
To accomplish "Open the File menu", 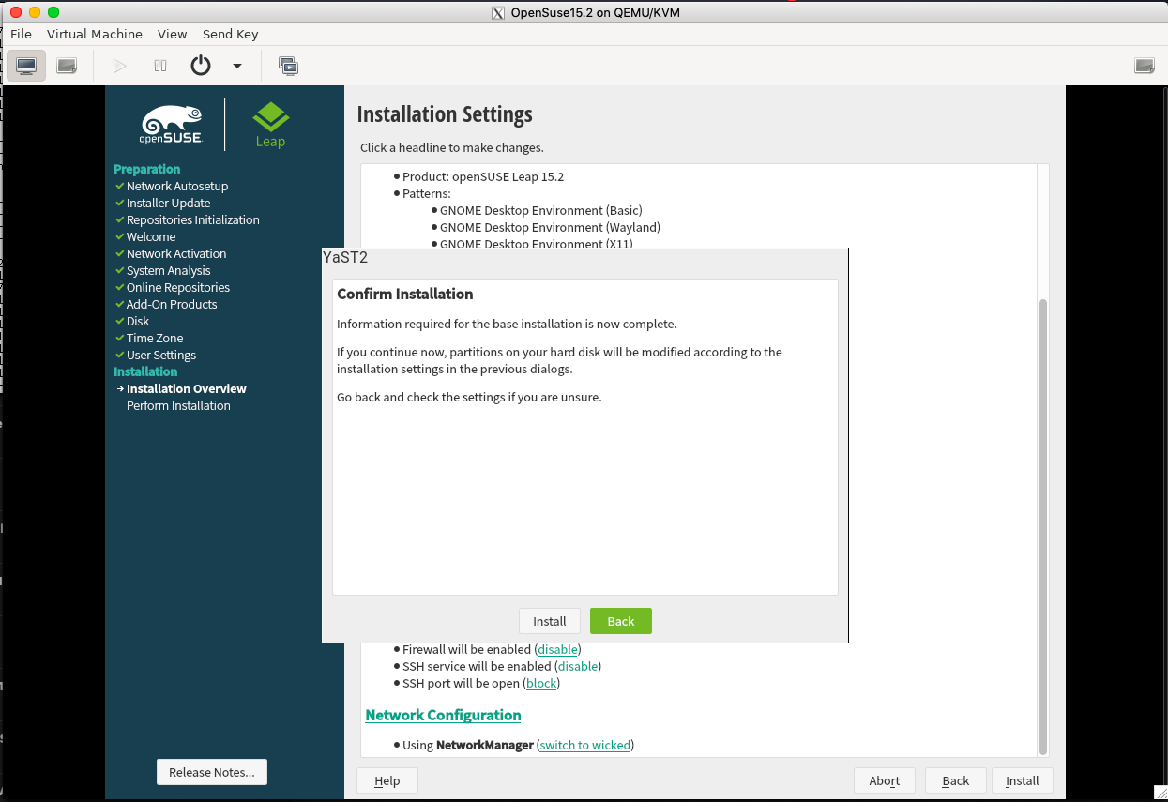I will point(21,34).
